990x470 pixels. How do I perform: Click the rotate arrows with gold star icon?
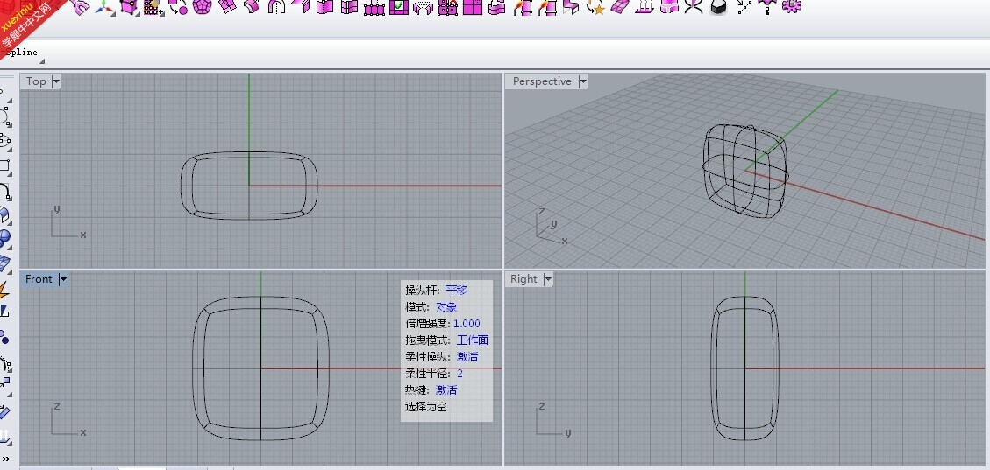[596, 7]
